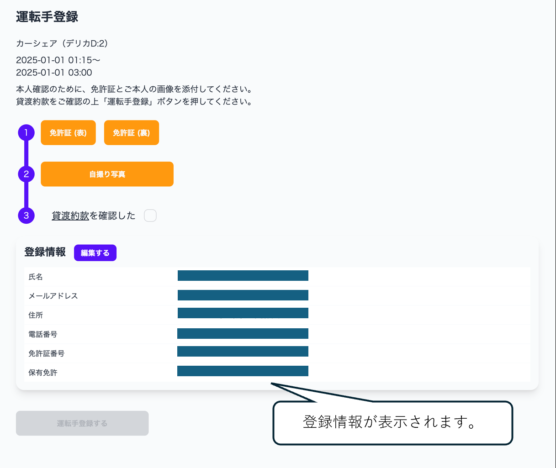Select the step 1 circle icon
This screenshot has height=468, width=556.
(x=26, y=133)
